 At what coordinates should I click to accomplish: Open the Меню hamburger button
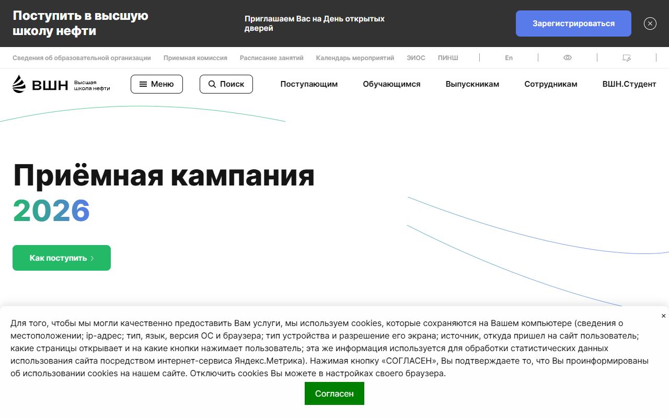pos(157,84)
